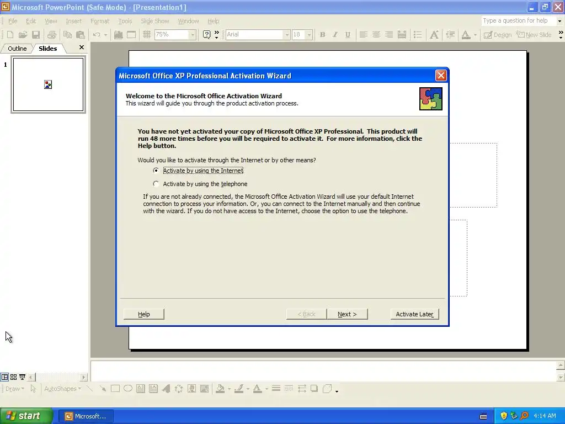Click the New Slide toolbar button
The image size is (565, 424).
point(534,35)
